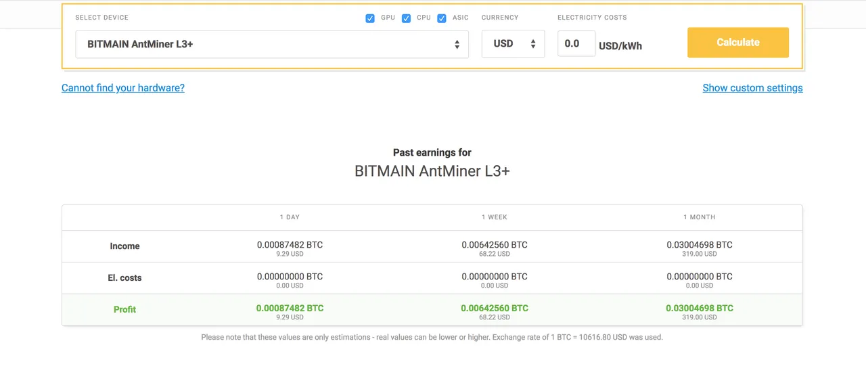Image resolution: width=866 pixels, height=383 pixels.
Task: Click the USD/kWh unit label
Action: pyautogui.click(x=620, y=46)
